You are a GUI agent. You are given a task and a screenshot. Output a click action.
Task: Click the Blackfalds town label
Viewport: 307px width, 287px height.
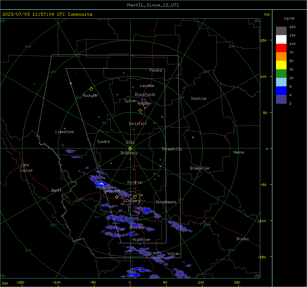(145, 95)
